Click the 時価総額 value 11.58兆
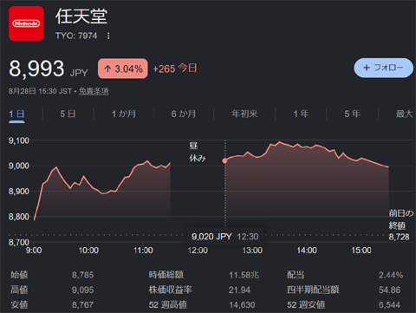Viewport: 416px width, 313px height. click(244, 275)
